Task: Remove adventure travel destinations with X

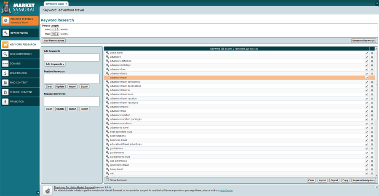Action: 372,86
